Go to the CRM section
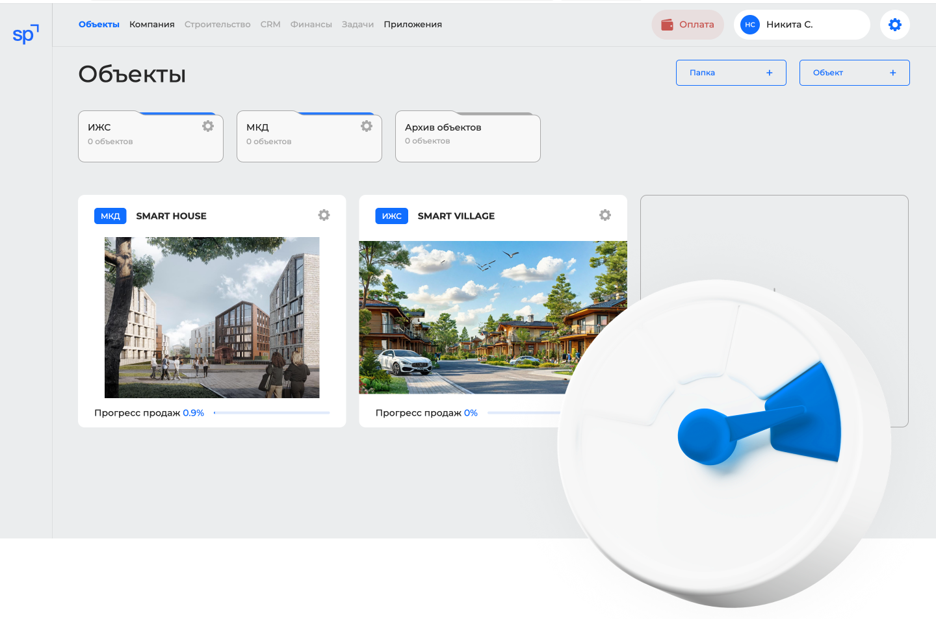Image resolution: width=936 pixels, height=619 pixels. [270, 25]
